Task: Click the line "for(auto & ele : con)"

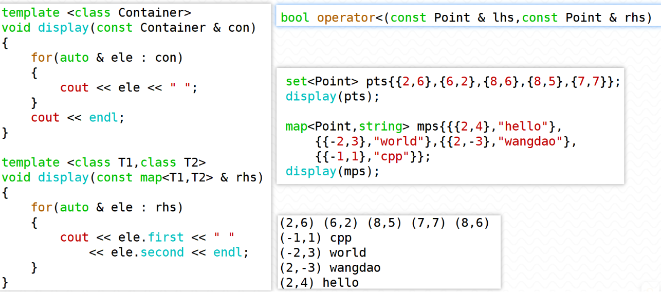Action: coord(107,58)
